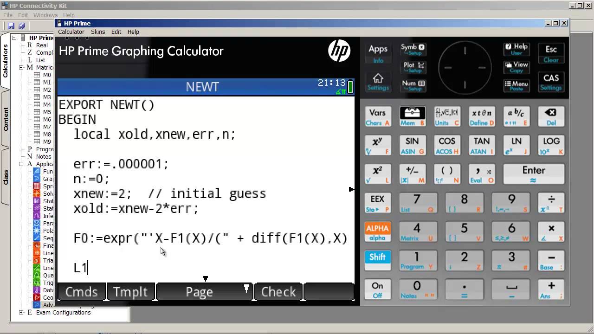594x334 pixels.
Task: Toggle the blue Shift key
Action: coord(377,261)
